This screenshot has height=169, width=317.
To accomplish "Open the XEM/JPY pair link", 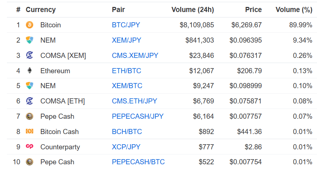I will 127,40.
